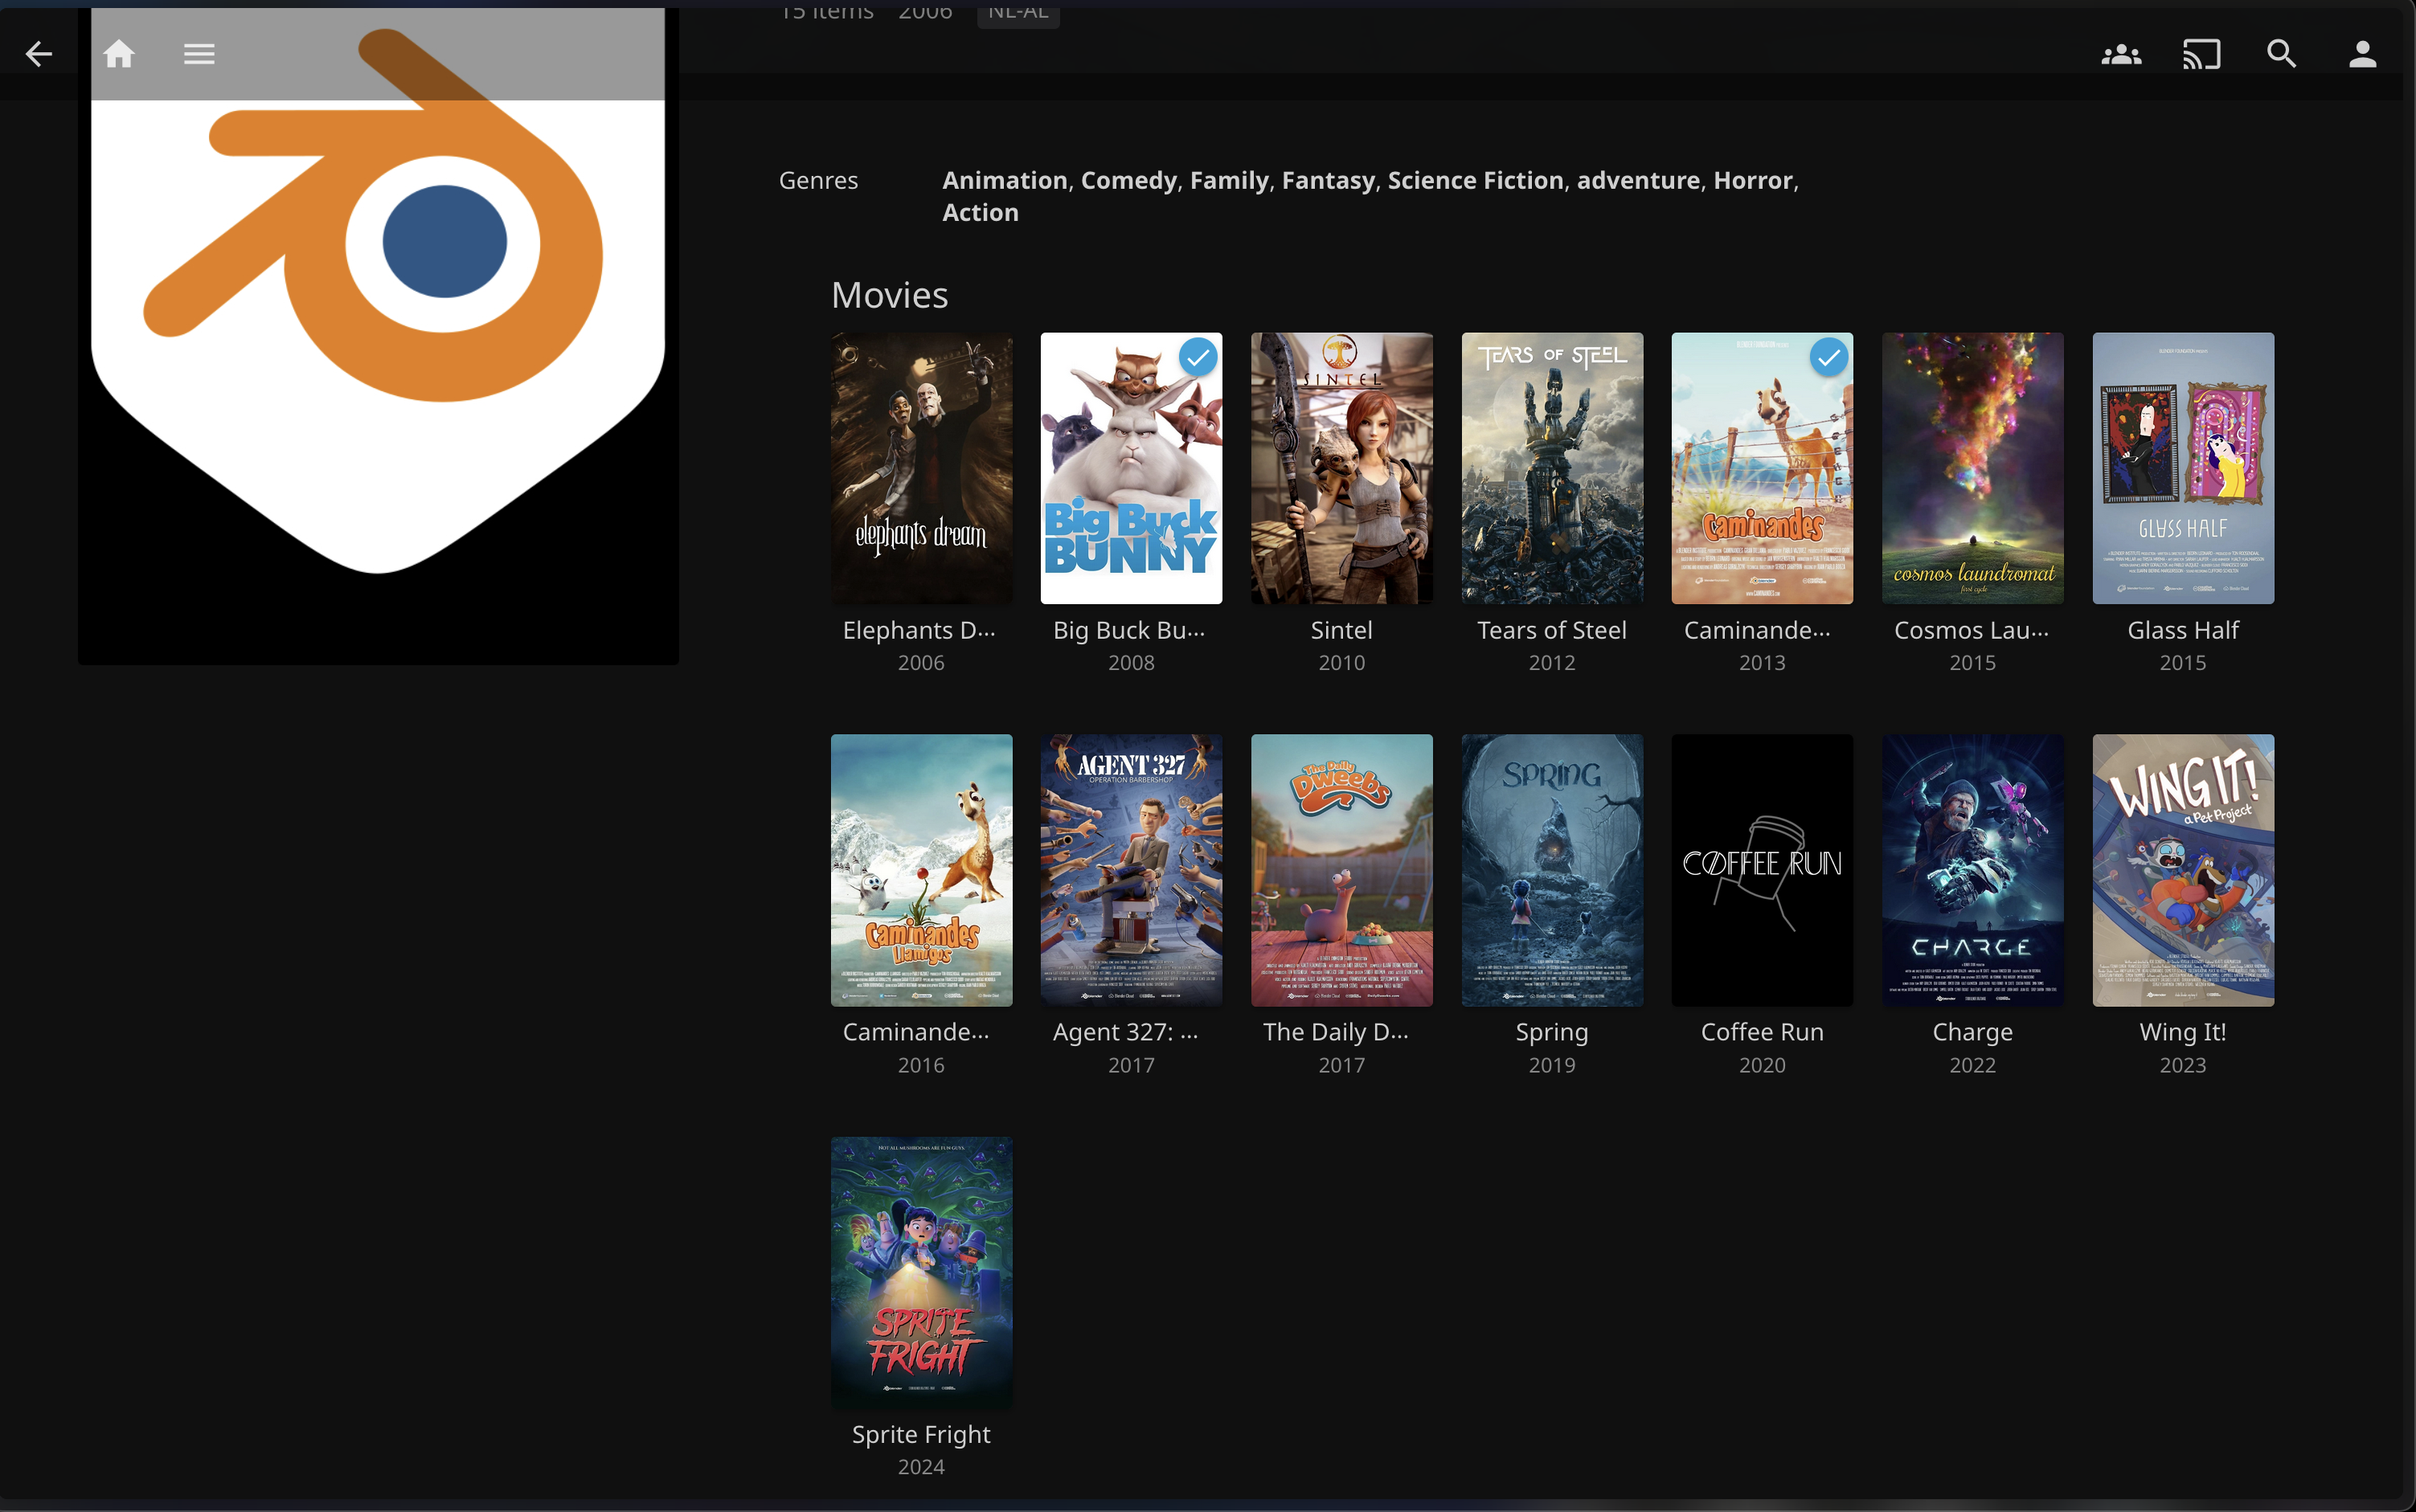Open the Tears of Steel poster
The width and height of the screenshot is (2416, 1512).
click(1552, 468)
